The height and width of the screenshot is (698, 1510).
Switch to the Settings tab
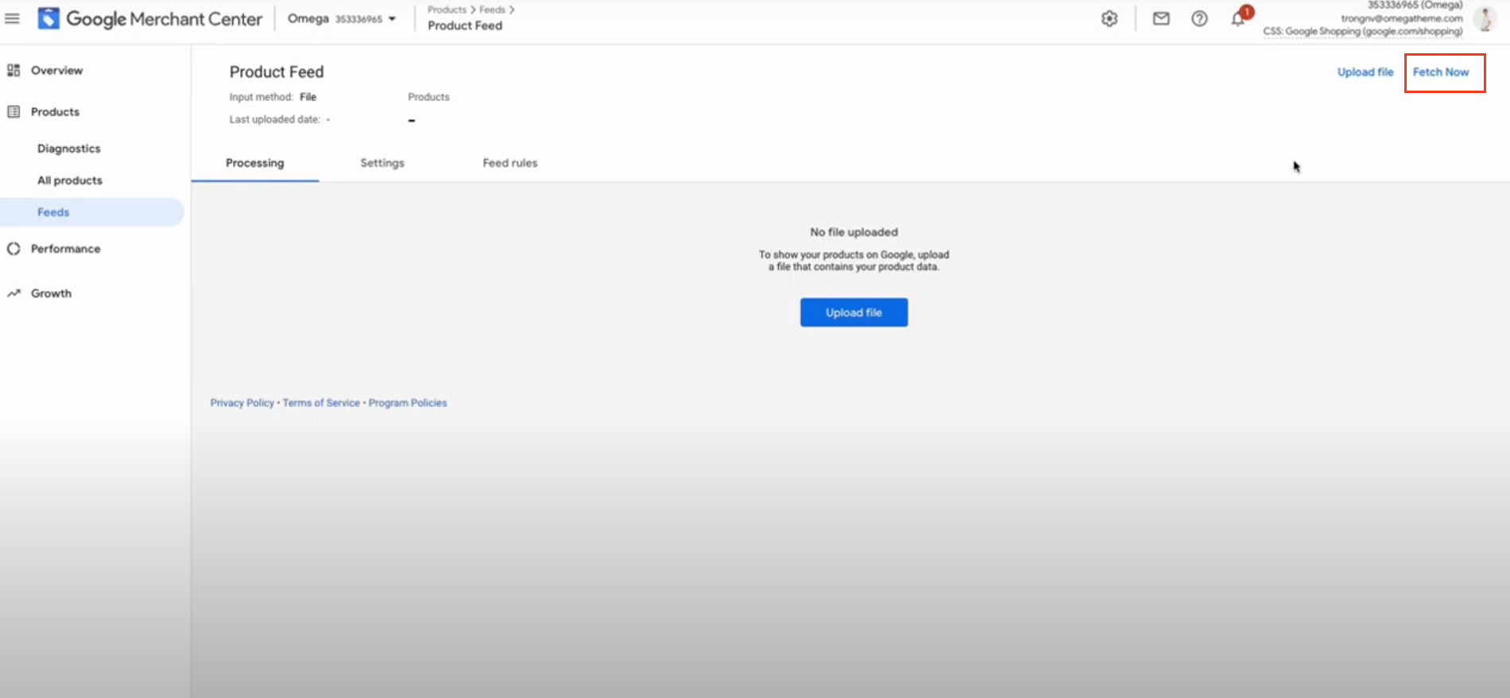pos(382,163)
